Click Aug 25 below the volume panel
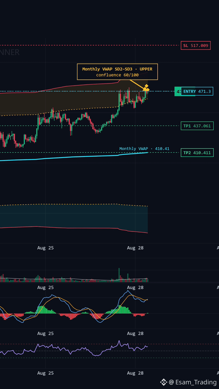The width and height of the screenshot is (219, 389). point(45,288)
